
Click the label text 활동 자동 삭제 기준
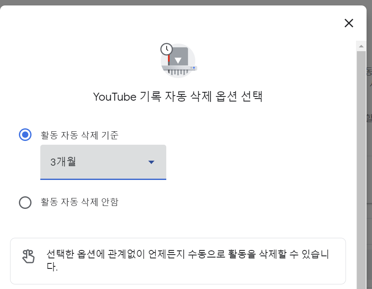point(79,135)
